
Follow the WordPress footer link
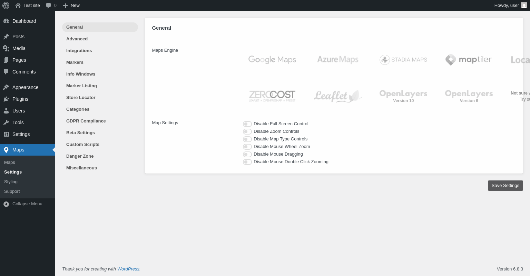coord(128,269)
